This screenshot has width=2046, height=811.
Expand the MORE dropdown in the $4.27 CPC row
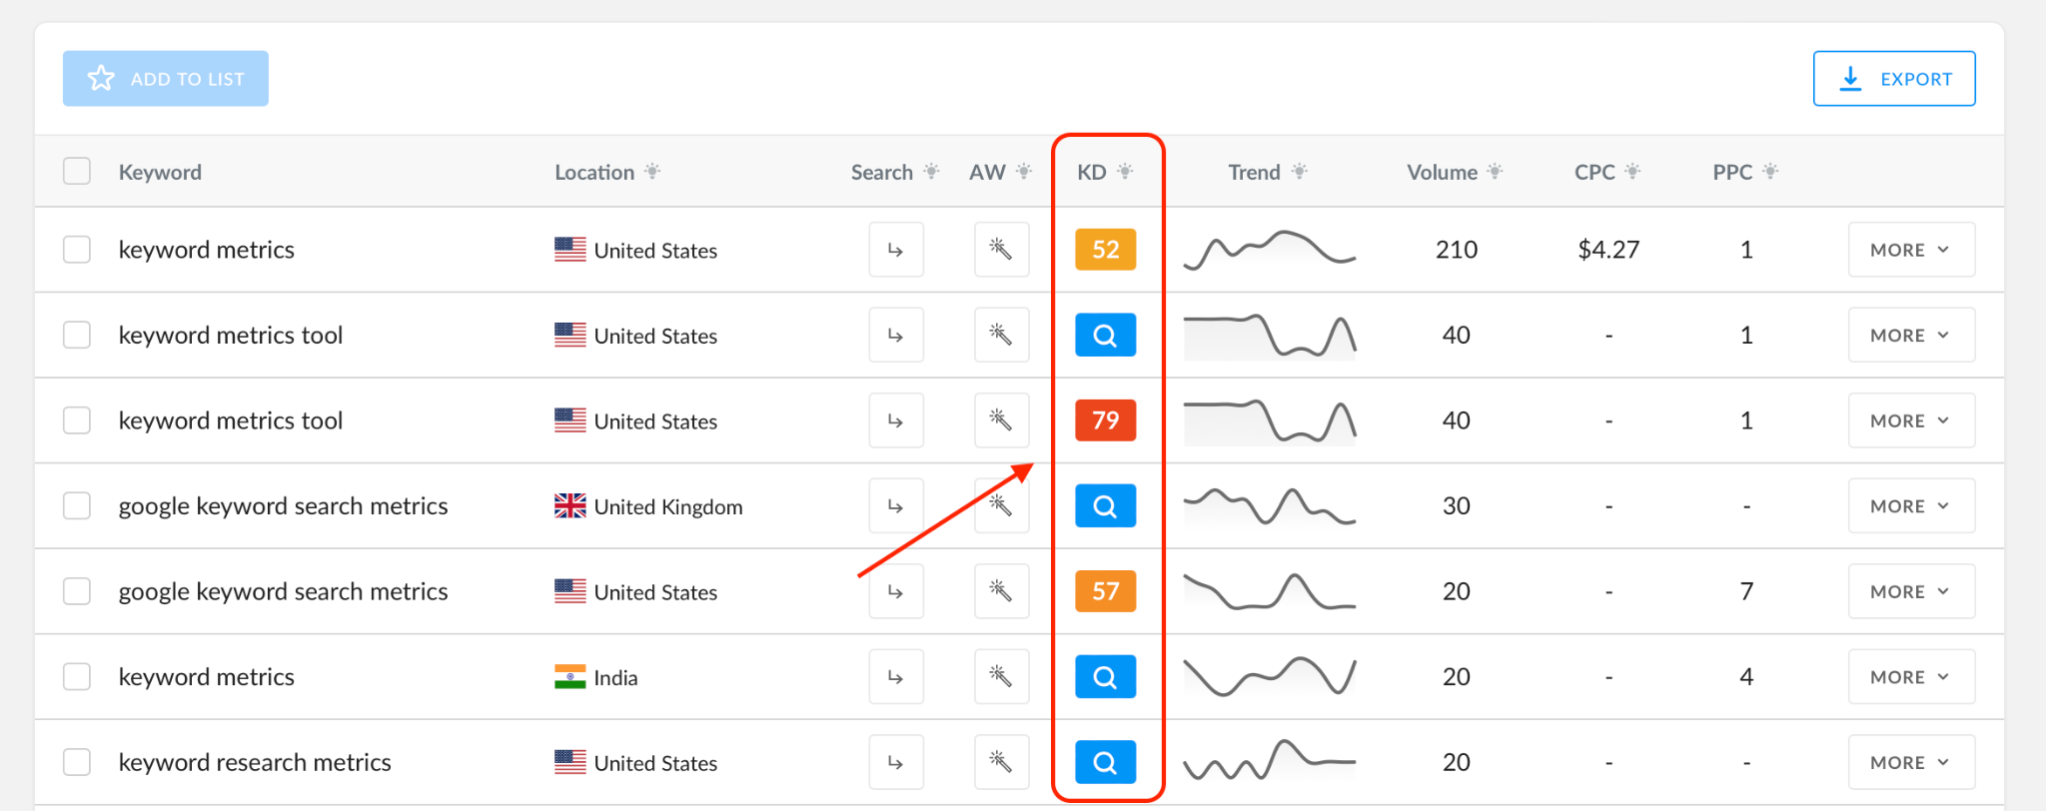tap(1911, 249)
